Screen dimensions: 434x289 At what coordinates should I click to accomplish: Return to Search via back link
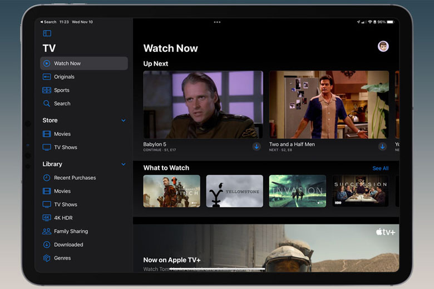coord(48,22)
